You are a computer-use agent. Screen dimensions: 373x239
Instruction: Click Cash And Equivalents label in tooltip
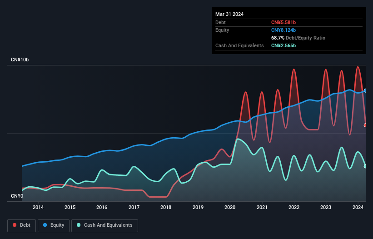coord(239,45)
